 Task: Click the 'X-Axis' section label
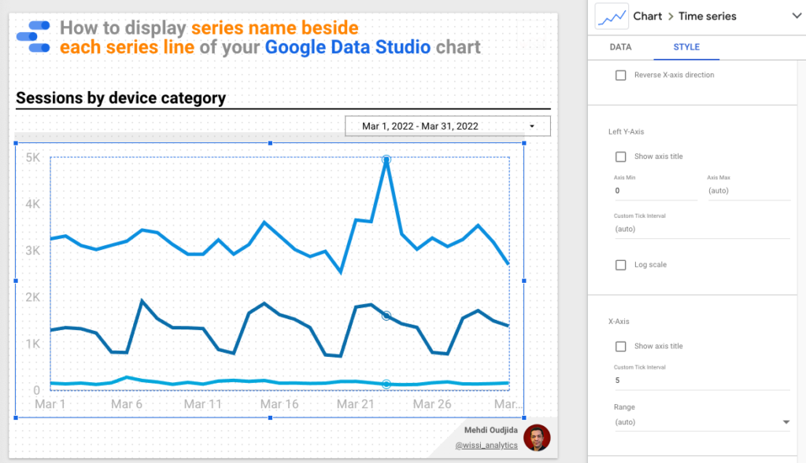pos(619,322)
